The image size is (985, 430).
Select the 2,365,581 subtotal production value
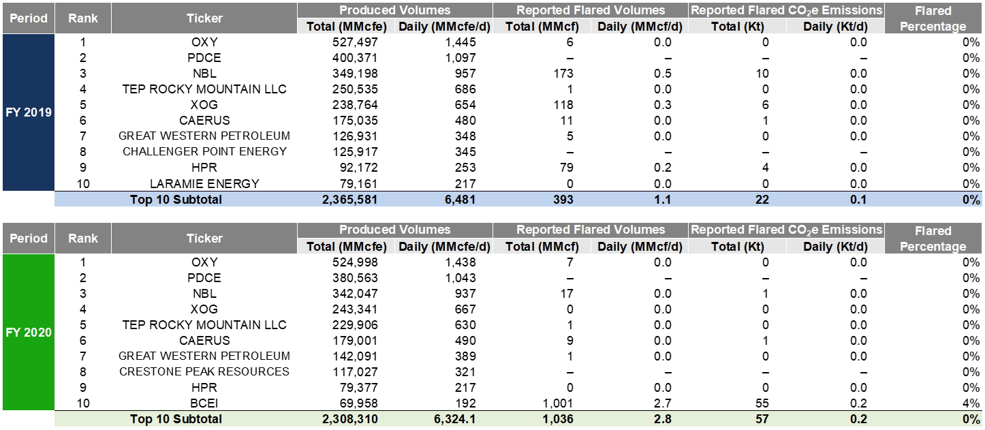347,200
